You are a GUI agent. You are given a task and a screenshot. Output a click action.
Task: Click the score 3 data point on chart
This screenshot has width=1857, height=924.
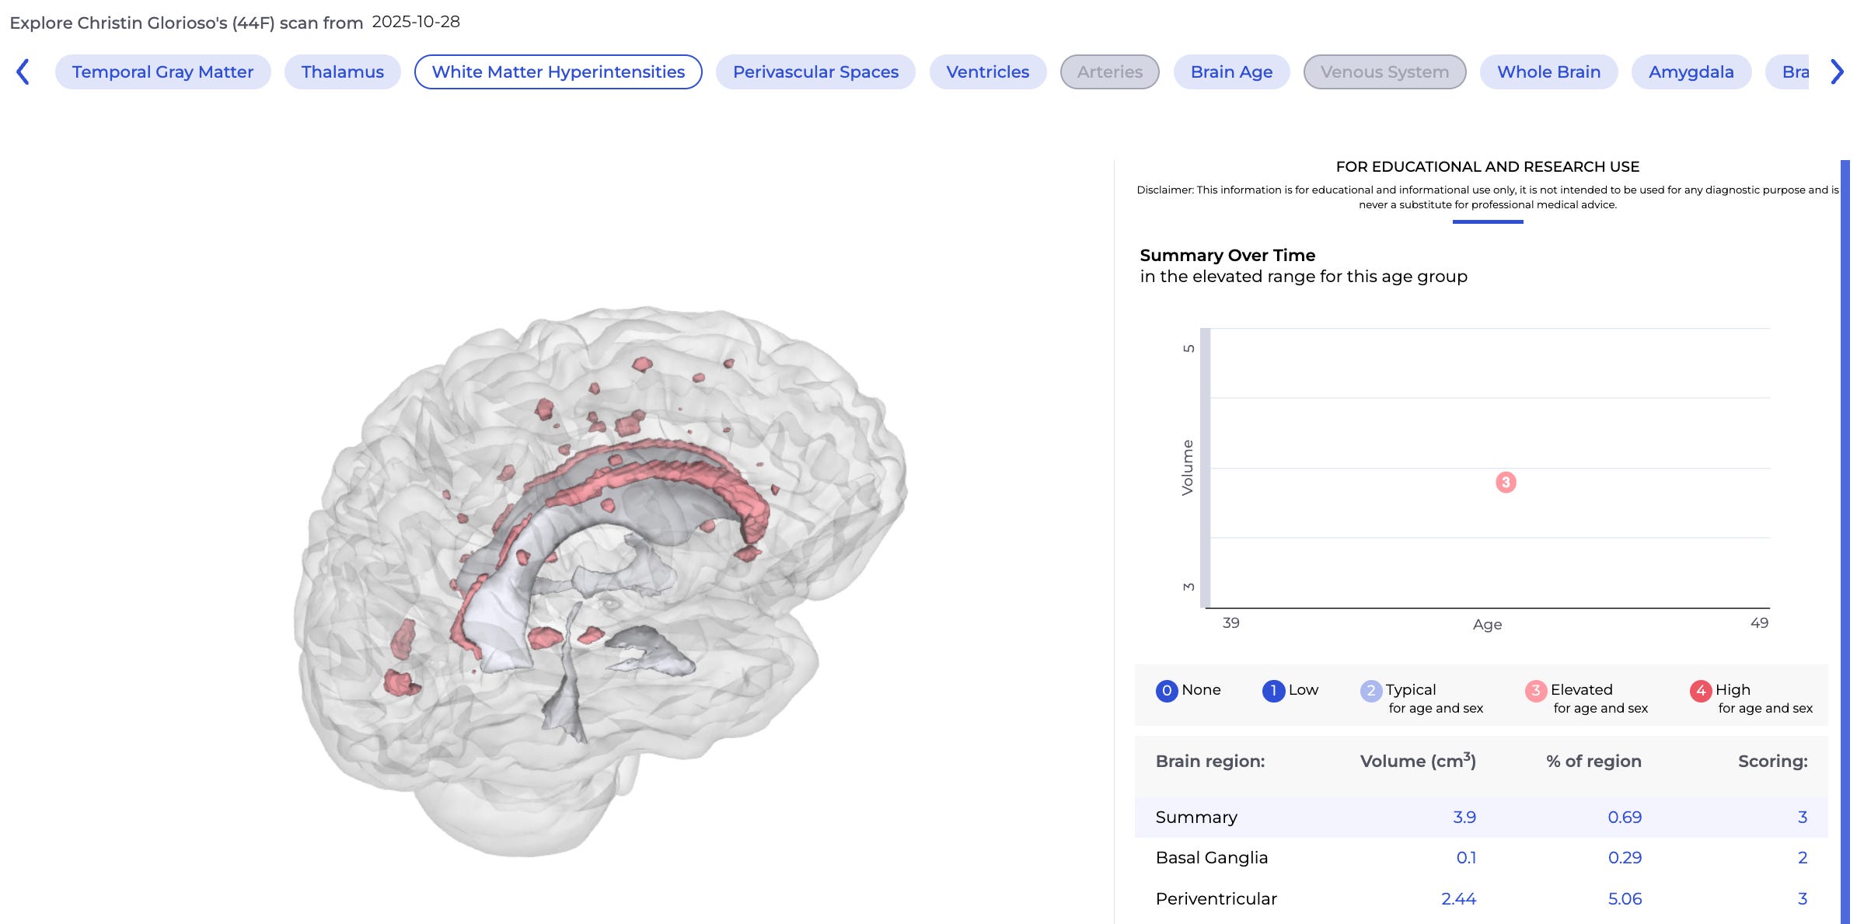pos(1506,483)
